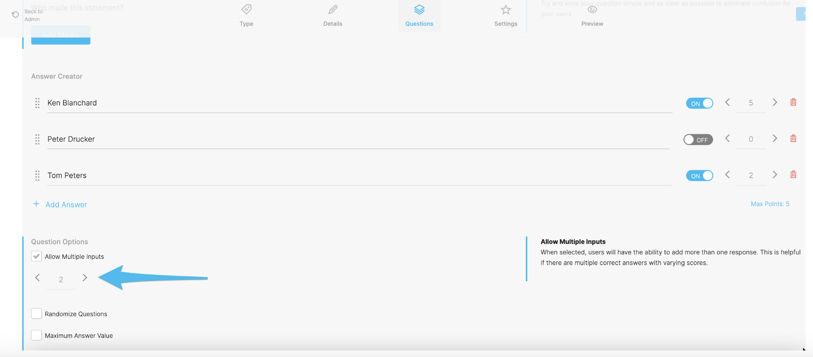Grab the Tom Peters drag handle

(x=37, y=176)
